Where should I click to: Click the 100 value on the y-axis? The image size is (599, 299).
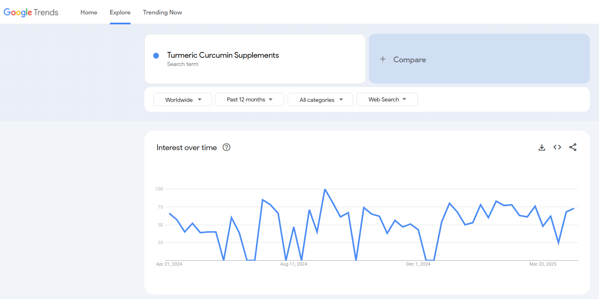[159, 189]
